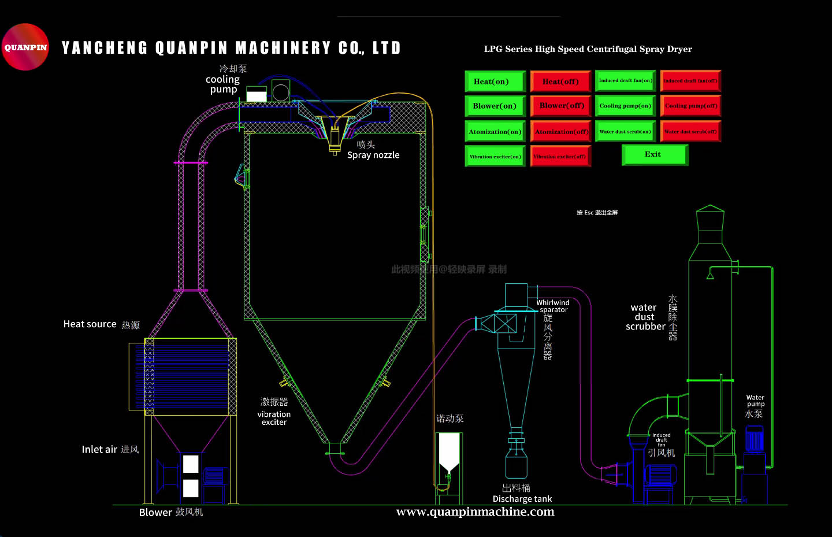Click the QUANPIN red circle logo
This screenshot has height=537, width=832.
coord(25,47)
